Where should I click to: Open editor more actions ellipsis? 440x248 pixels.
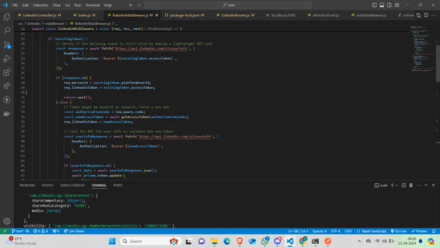(434, 15)
